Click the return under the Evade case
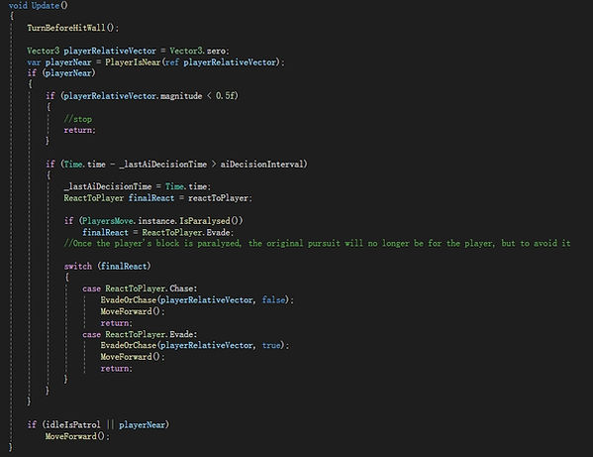 pos(117,369)
